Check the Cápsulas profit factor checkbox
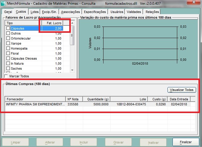Image resolution: width=202 pixels, height=147 pixels. [8, 28]
